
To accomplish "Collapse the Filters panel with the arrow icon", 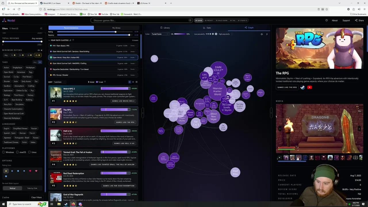I will pyautogui.click(x=41, y=28).
